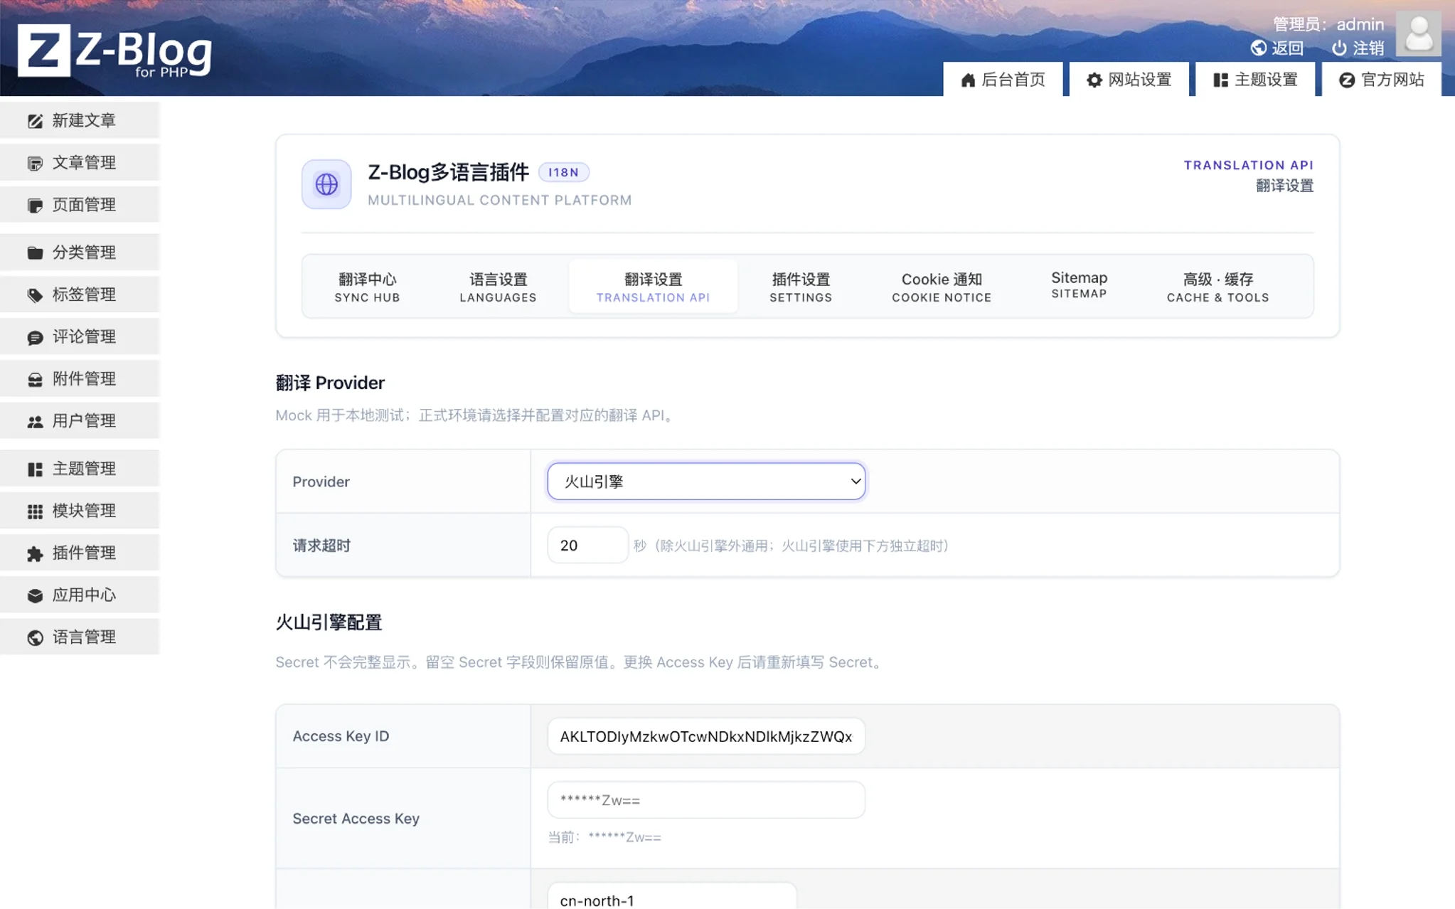Open 新建文章 text in the sidebar
This screenshot has height=909, width=1455.
[84, 121]
